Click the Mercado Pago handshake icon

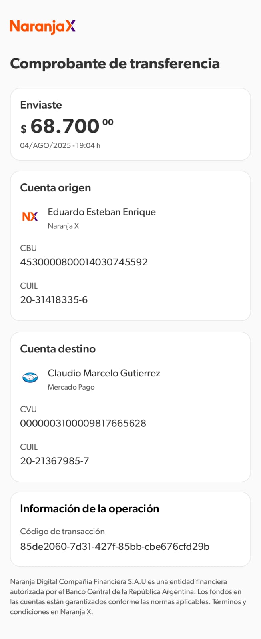point(30,378)
